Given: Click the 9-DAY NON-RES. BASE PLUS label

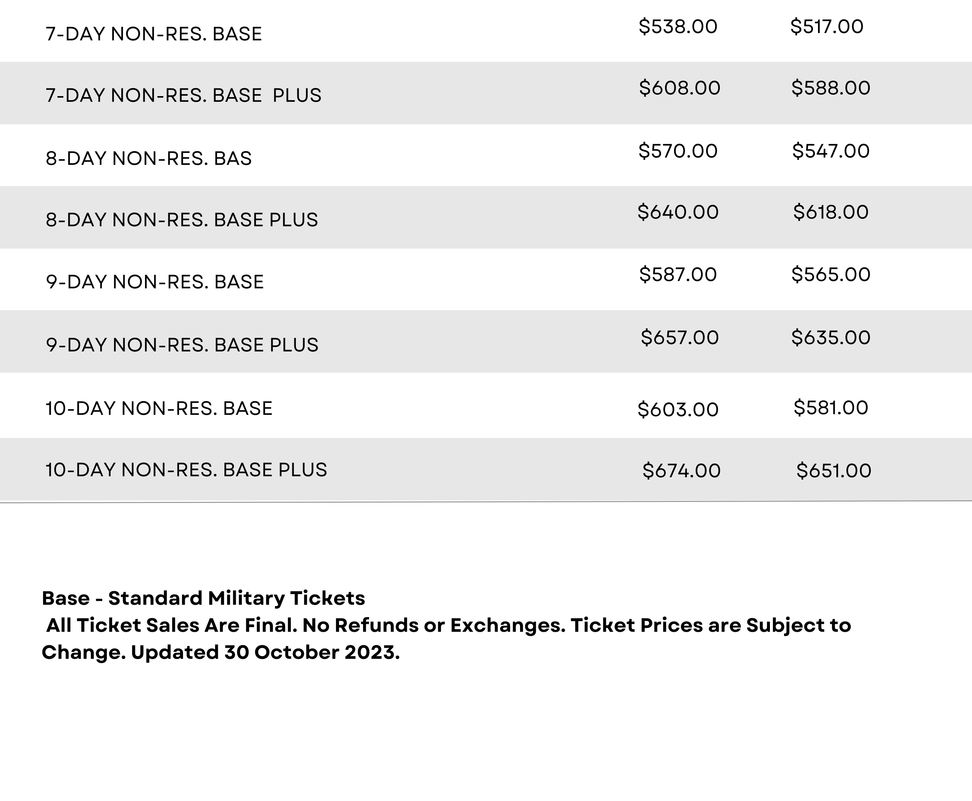Looking at the screenshot, I should tap(182, 345).
